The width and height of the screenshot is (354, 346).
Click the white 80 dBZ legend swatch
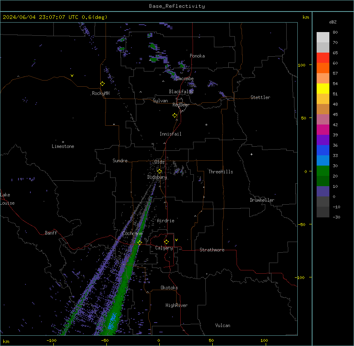tap(323, 37)
